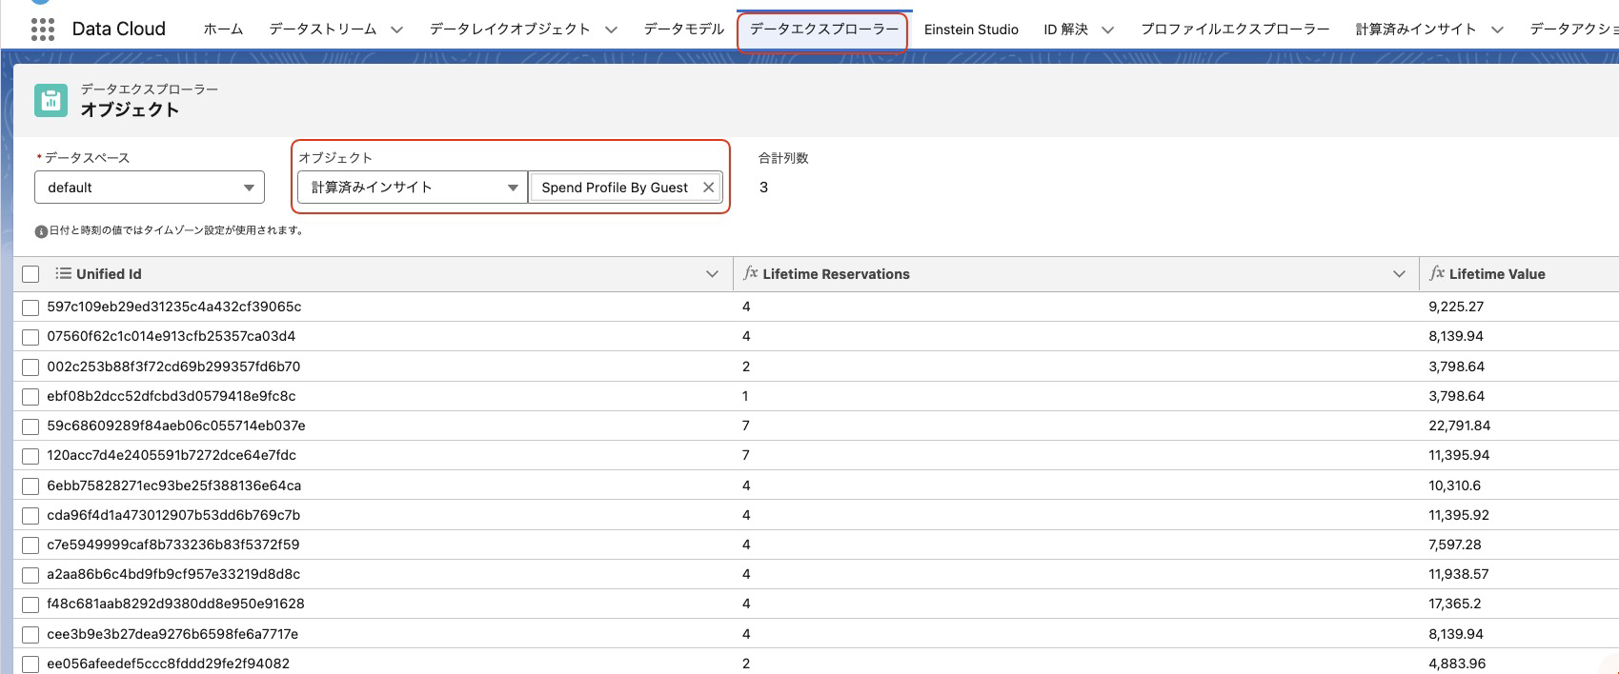Viewport: 1619px width, 674px height.
Task: Check the row 59c68609289f84aeb06c055714eb037e
Action: tap(30, 426)
